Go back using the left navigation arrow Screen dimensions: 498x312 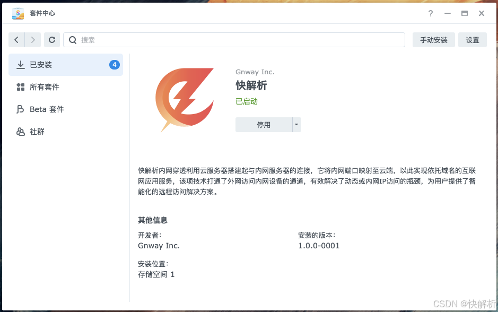16,40
